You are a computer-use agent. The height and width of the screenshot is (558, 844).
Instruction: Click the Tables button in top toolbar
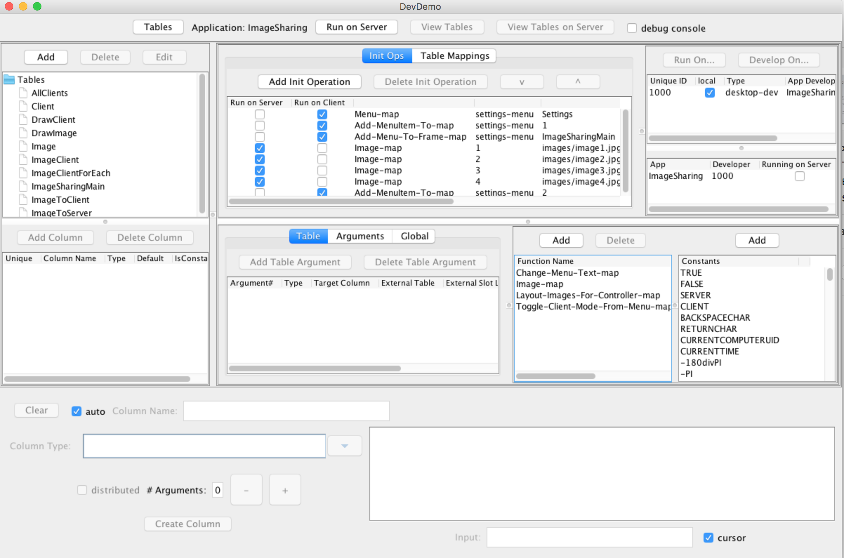[x=158, y=27]
